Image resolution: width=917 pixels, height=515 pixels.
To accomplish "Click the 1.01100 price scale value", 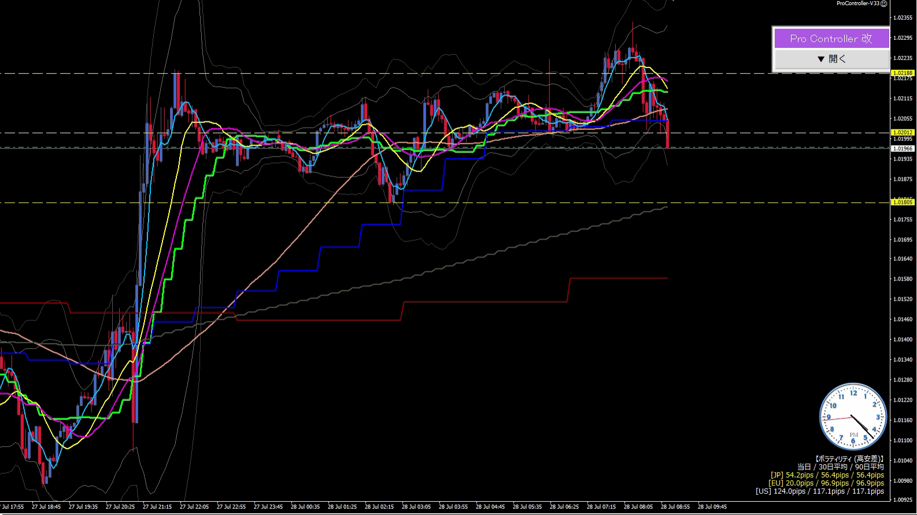I will point(903,441).
